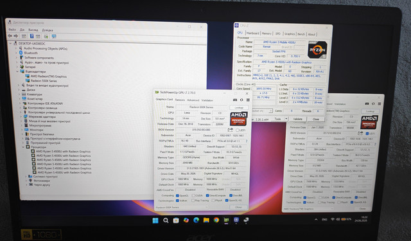Click the scan for hardware changes monitor icon

tap(54, 37)
